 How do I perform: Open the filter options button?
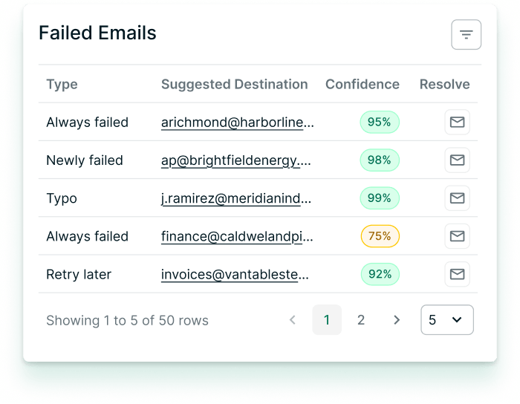466,34
